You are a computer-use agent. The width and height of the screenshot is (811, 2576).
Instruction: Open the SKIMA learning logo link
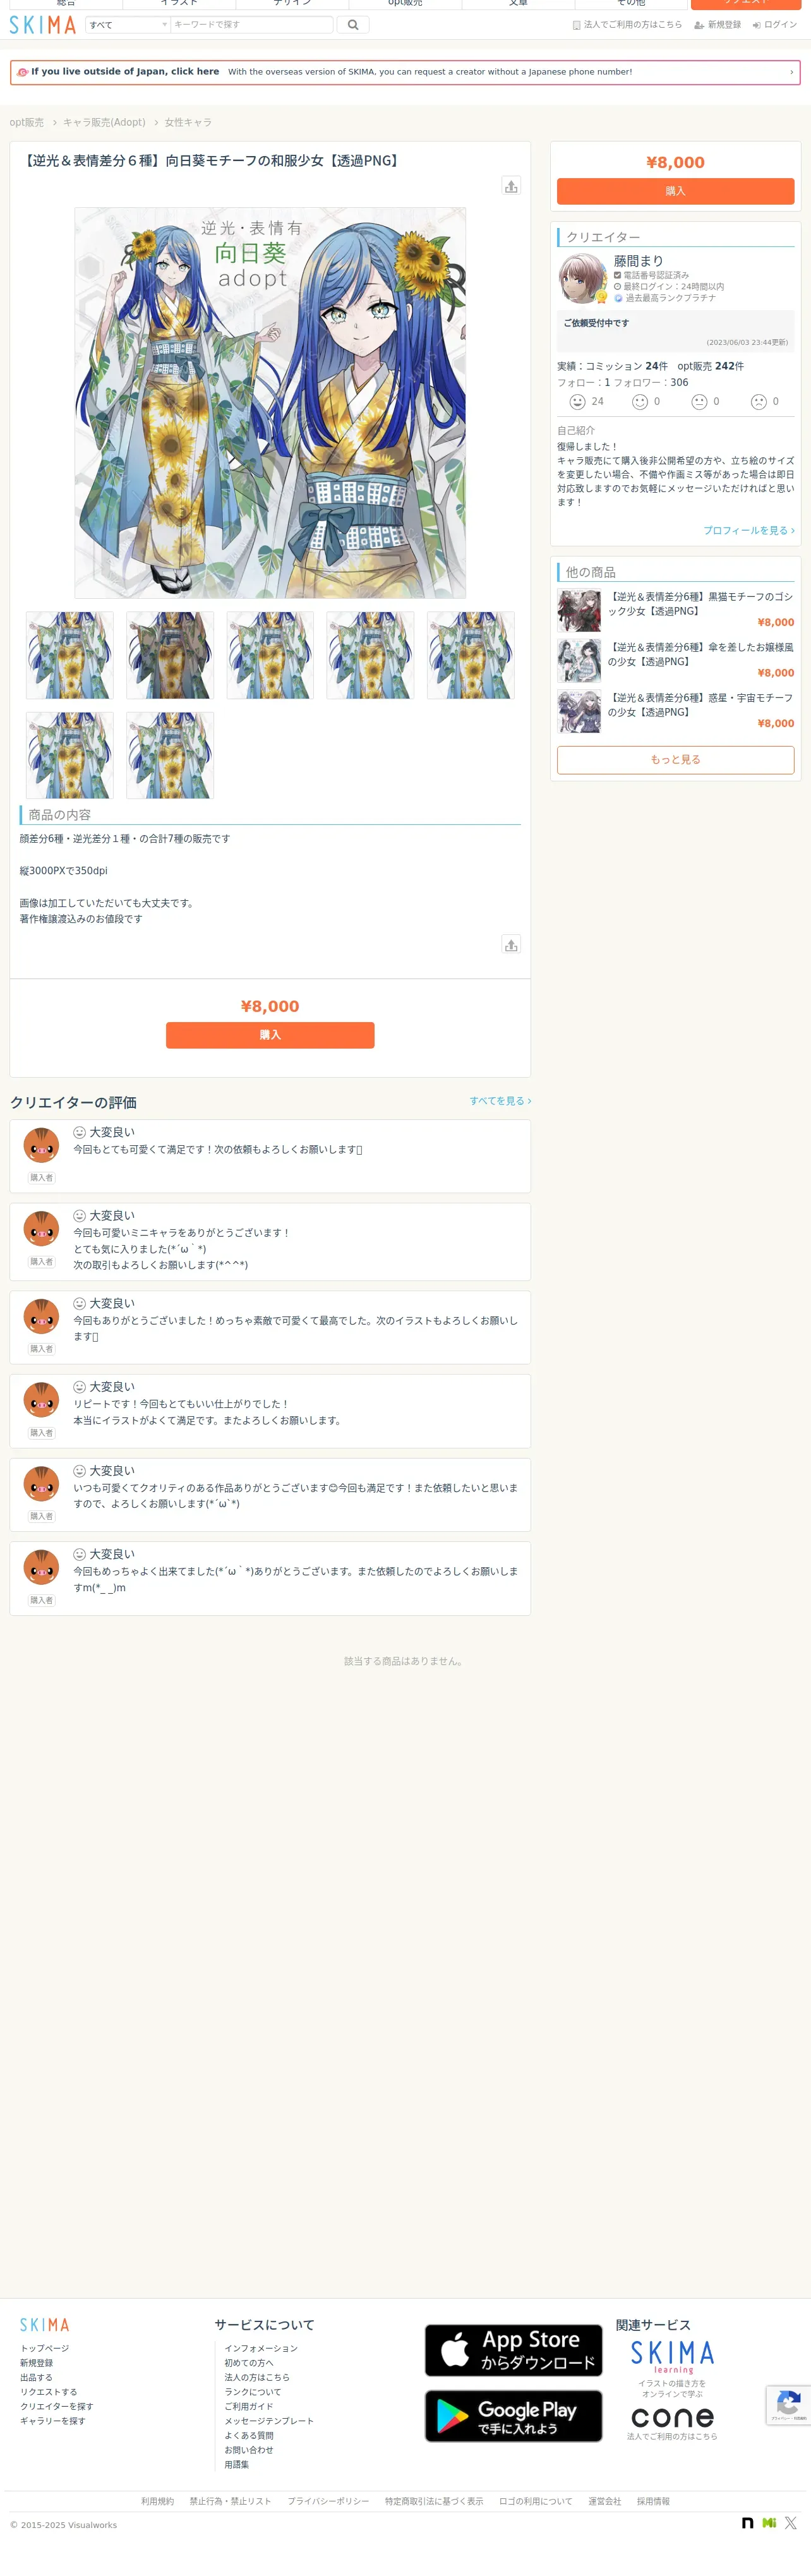click(672, 2358)
